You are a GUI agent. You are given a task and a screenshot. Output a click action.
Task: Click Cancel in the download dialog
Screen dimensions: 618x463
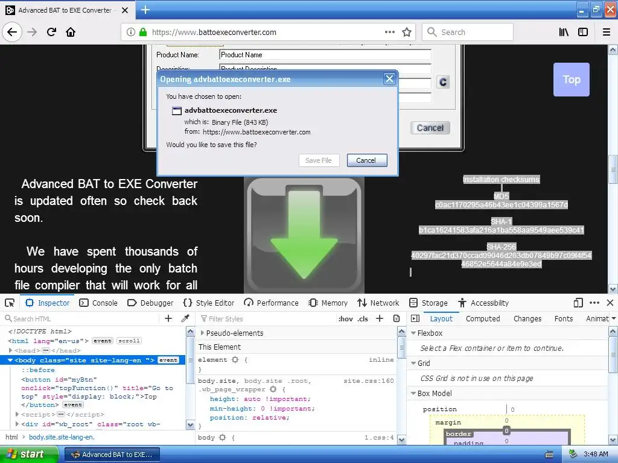click(x=366, y=160)
